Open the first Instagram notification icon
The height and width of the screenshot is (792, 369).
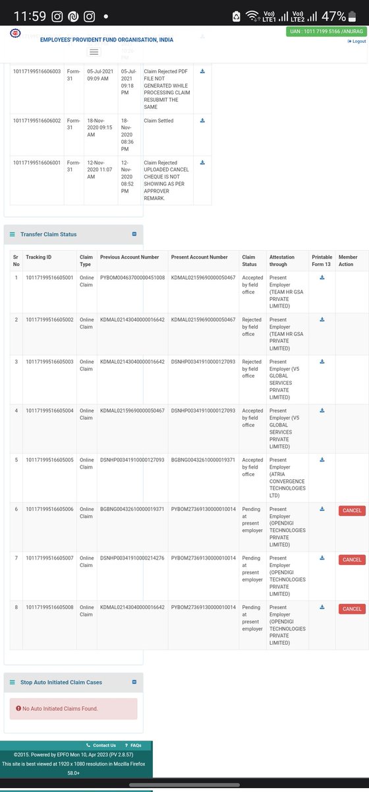(57, 15)
